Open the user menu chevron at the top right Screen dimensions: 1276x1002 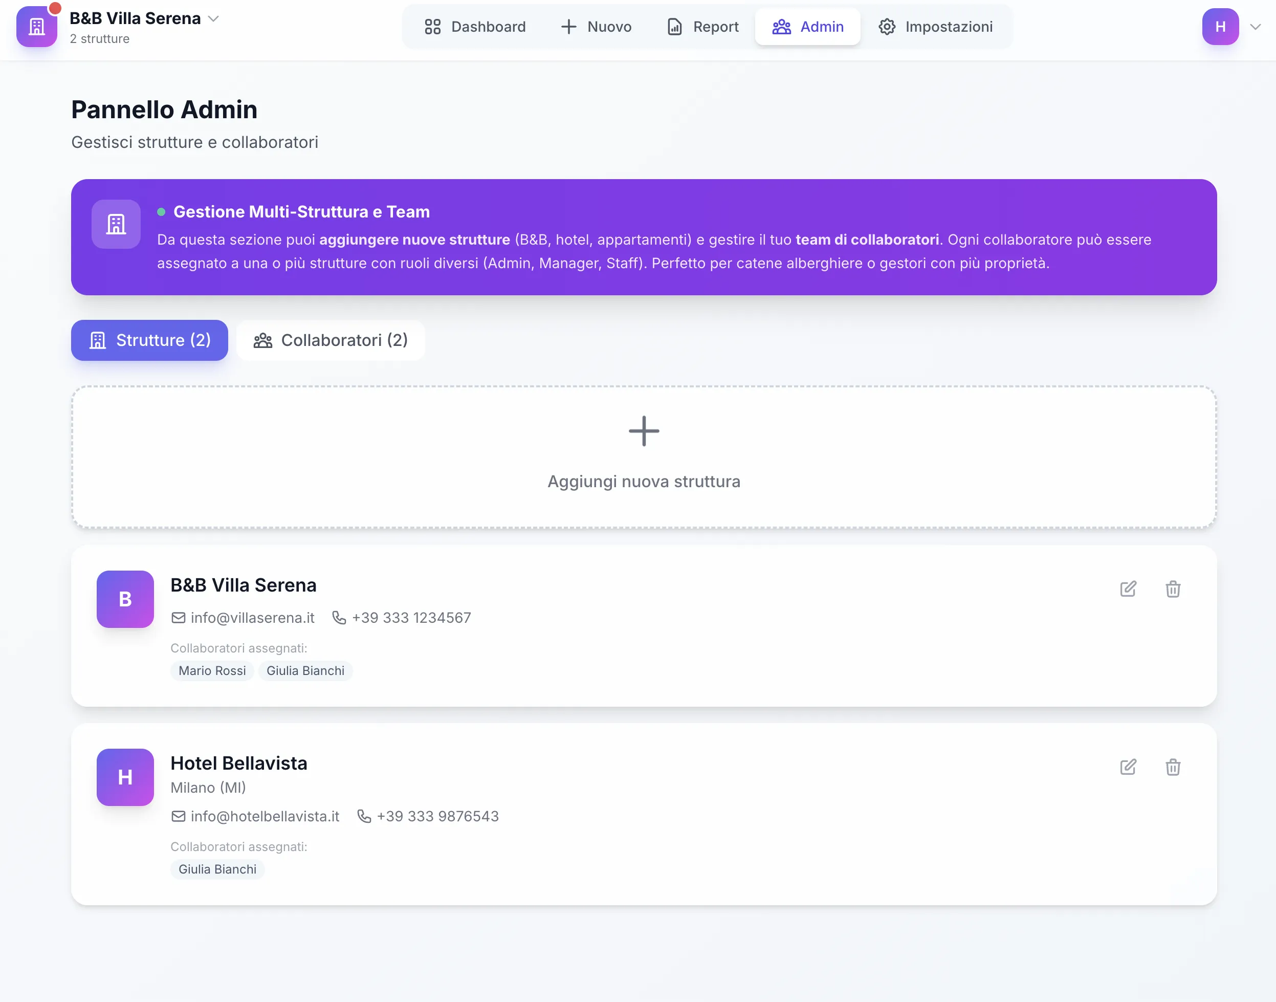pos(1255,27)
